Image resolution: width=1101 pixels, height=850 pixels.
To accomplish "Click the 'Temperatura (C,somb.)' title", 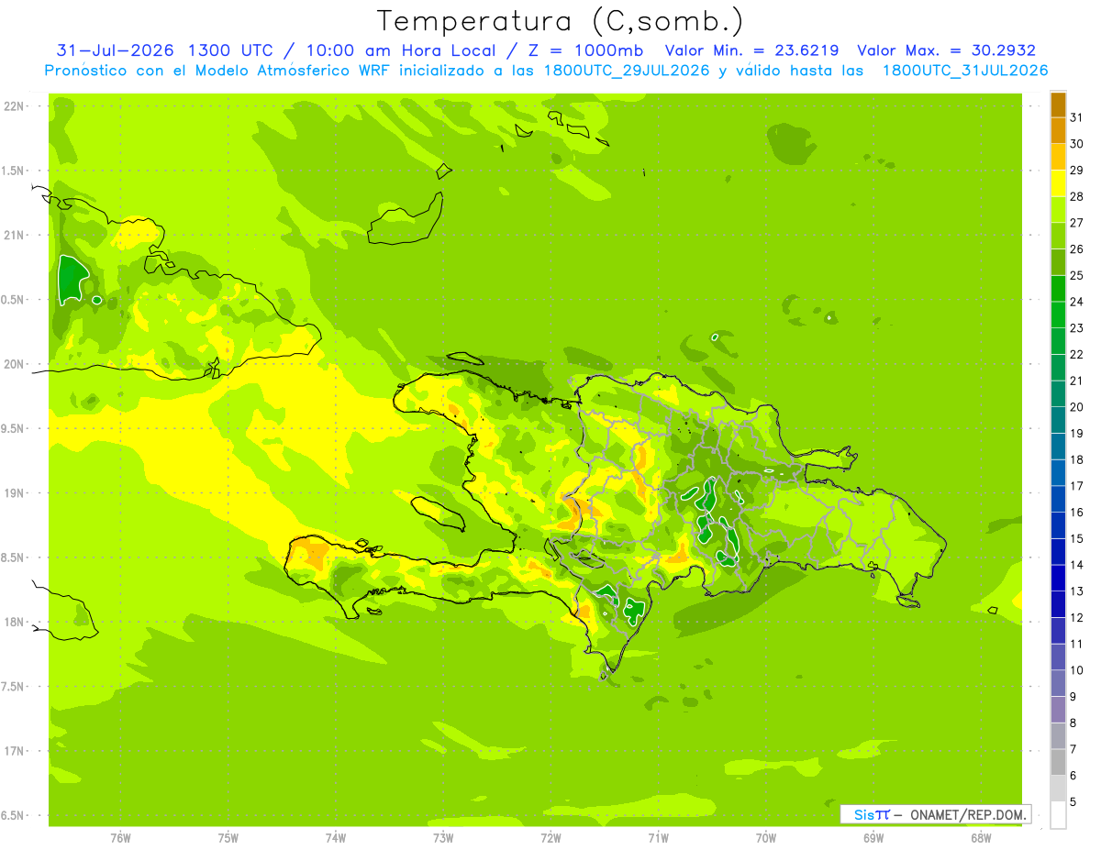I will tap(561, 20).
